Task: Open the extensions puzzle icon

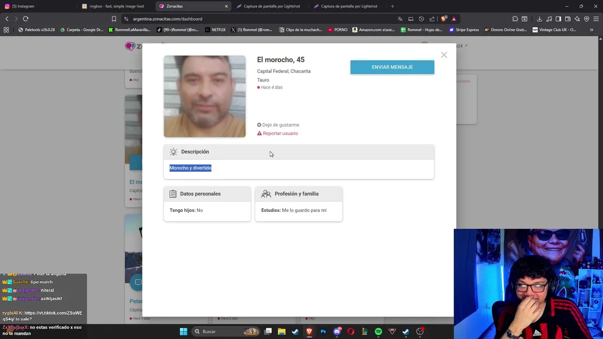Action: 515,19
